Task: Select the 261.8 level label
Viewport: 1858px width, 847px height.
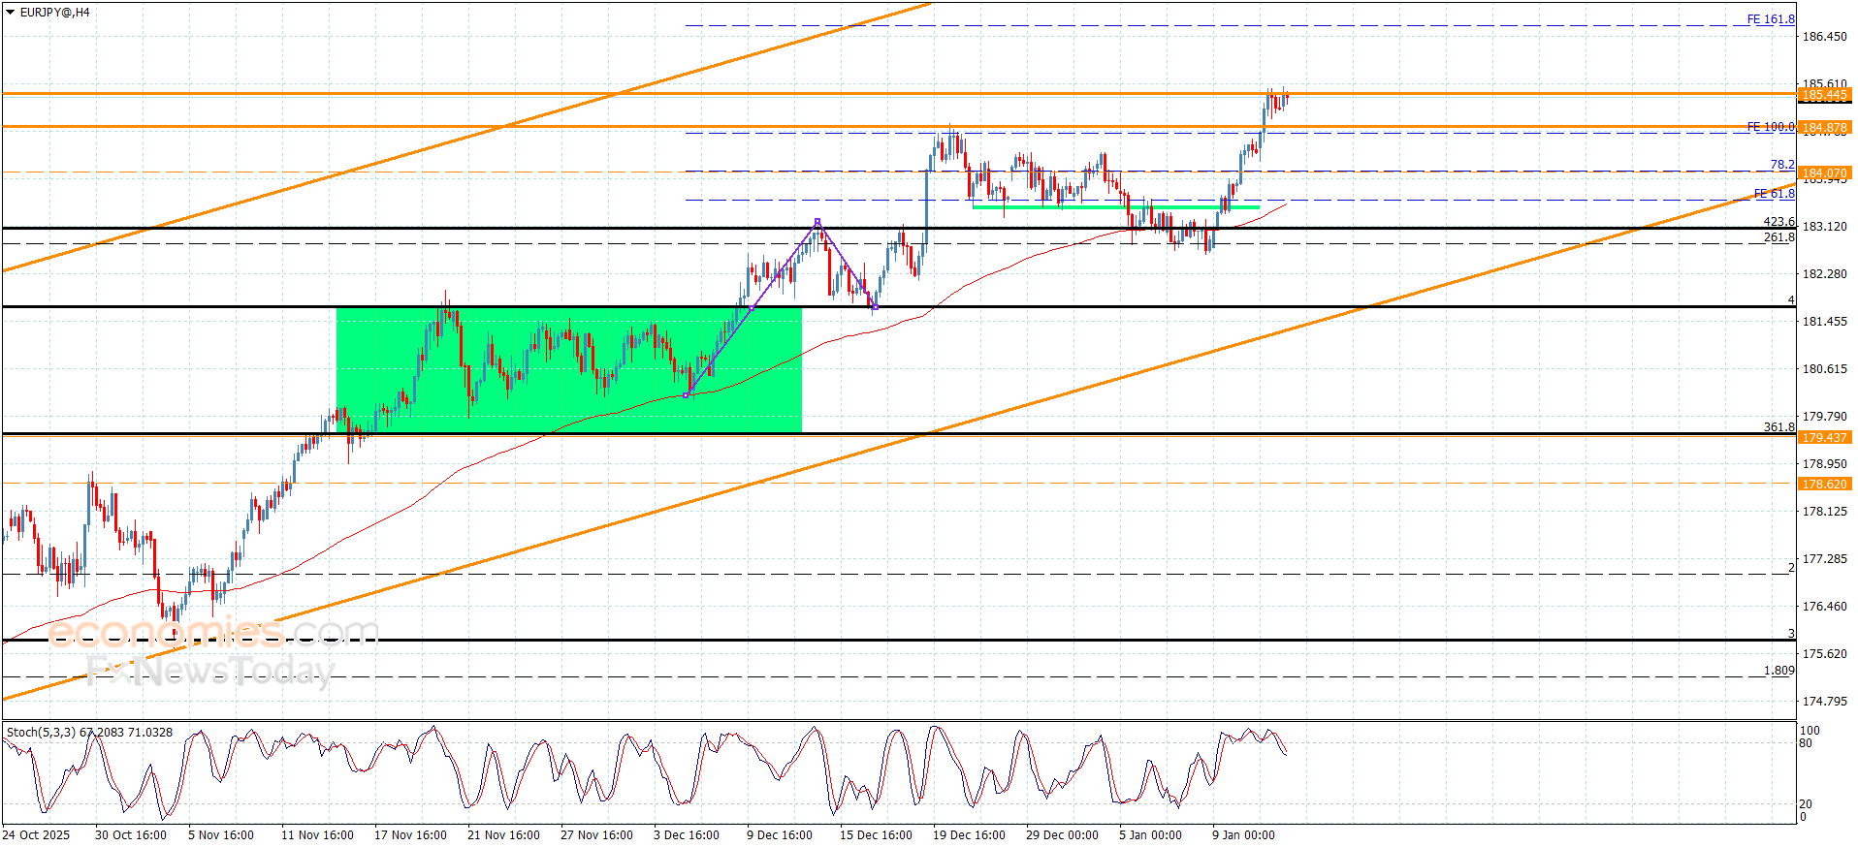Action: click(1779, 237)
